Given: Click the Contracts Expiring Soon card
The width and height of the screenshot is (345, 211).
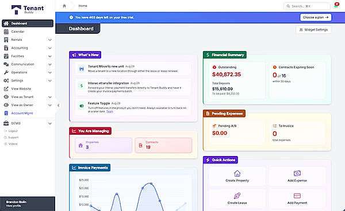Looking at the screenshot, I should [297, 80].
